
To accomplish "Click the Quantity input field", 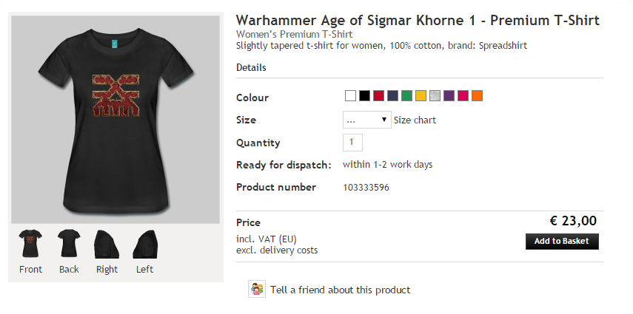I will 352,142.
